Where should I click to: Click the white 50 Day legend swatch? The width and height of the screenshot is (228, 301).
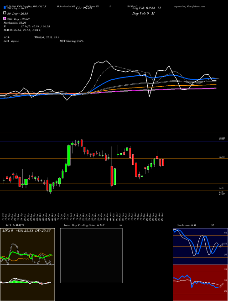(x=5, y=13)
